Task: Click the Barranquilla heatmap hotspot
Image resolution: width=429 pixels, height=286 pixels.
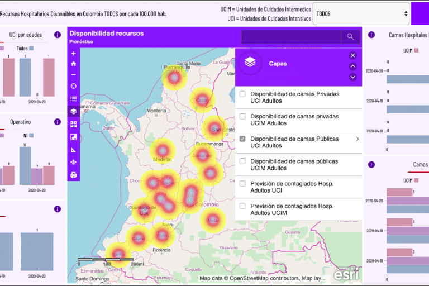Action: click(174, 78)
